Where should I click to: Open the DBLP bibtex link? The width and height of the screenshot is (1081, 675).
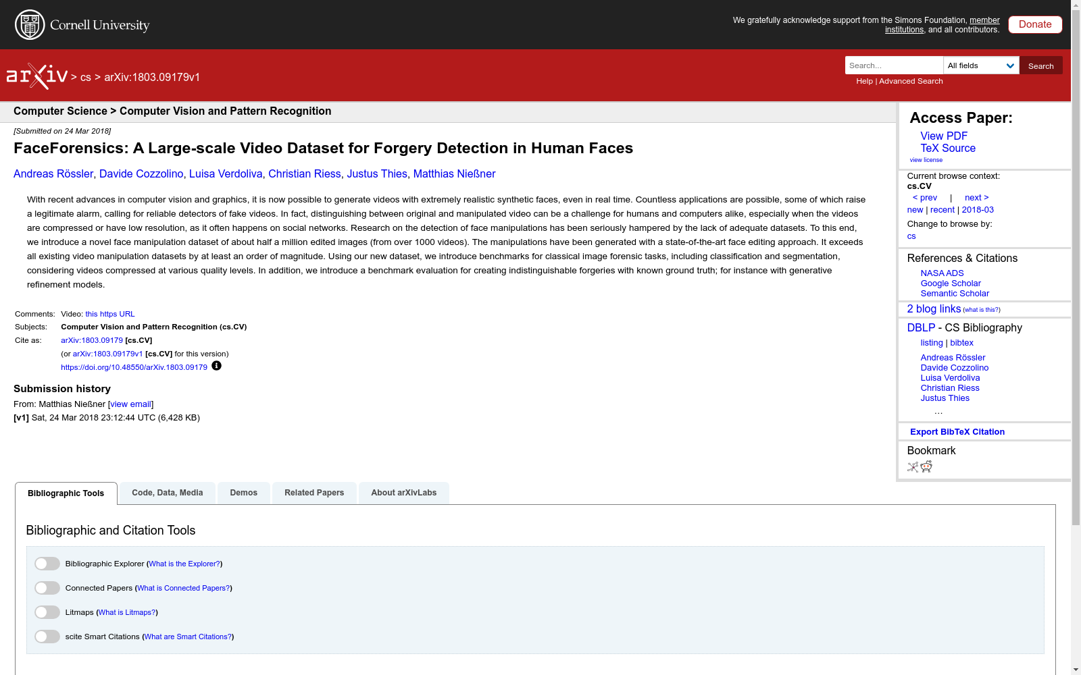[962, 343]
